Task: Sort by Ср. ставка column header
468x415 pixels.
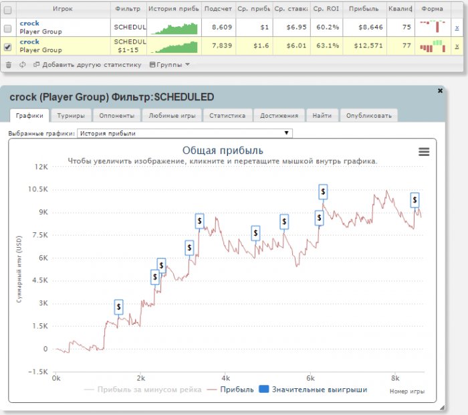Action: pos(291,9)
